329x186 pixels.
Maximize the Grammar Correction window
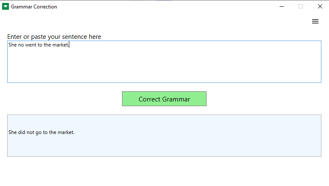[301, 6]
